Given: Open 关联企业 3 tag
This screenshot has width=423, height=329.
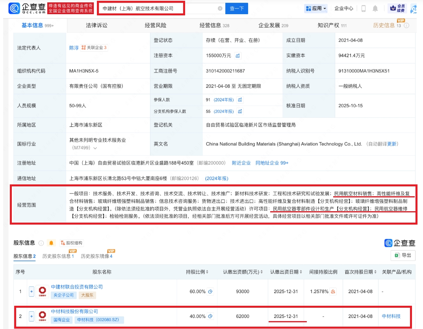Looking at the screenshot, I should pos(94,48).
